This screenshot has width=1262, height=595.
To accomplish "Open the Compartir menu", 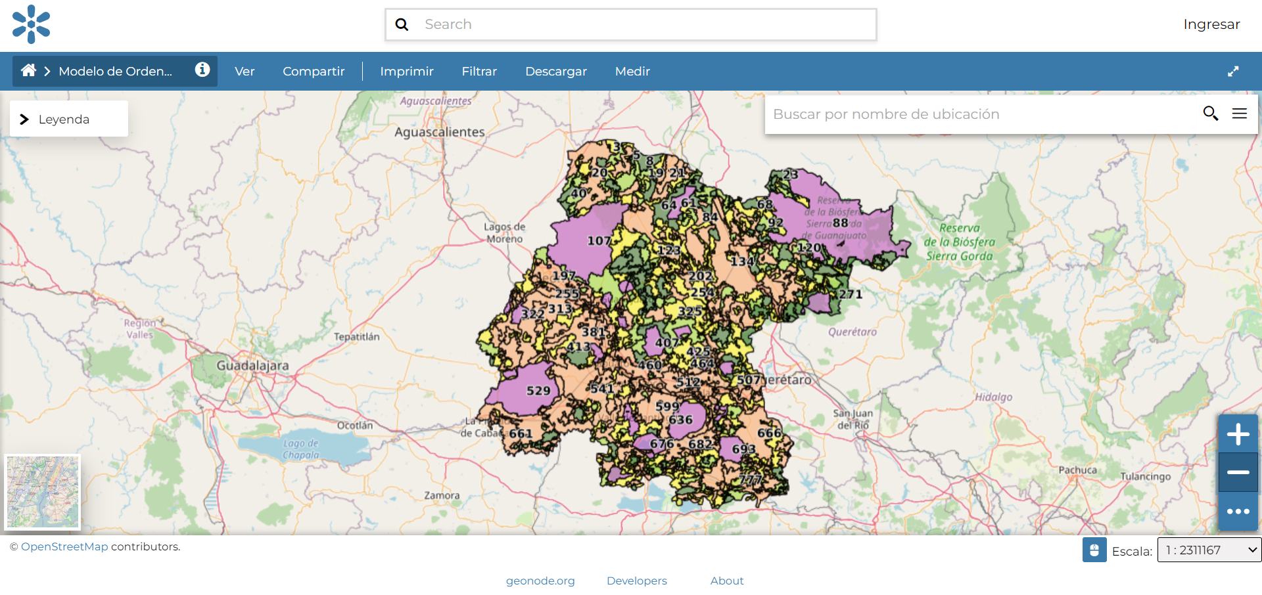I will 314,71.
